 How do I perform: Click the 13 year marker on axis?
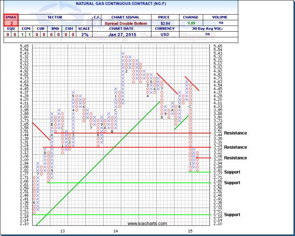63,231
